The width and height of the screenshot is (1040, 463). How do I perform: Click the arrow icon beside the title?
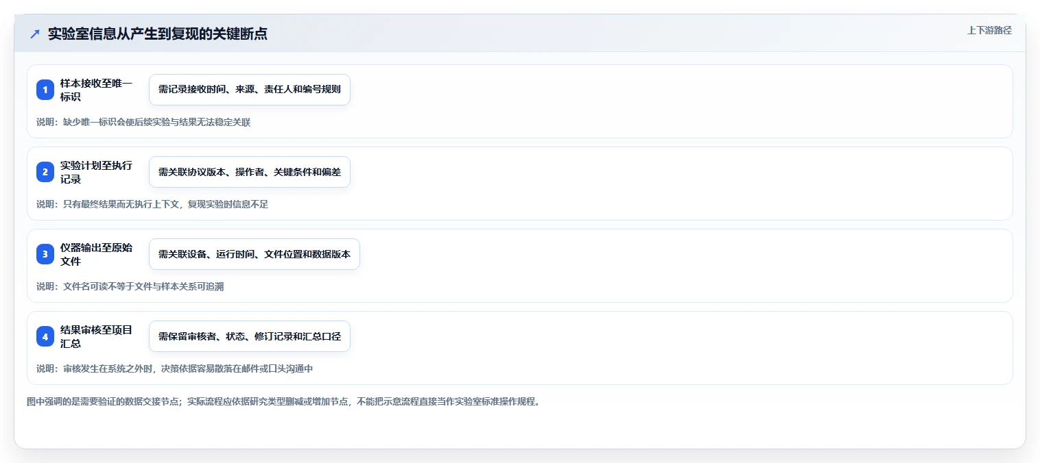35,34
